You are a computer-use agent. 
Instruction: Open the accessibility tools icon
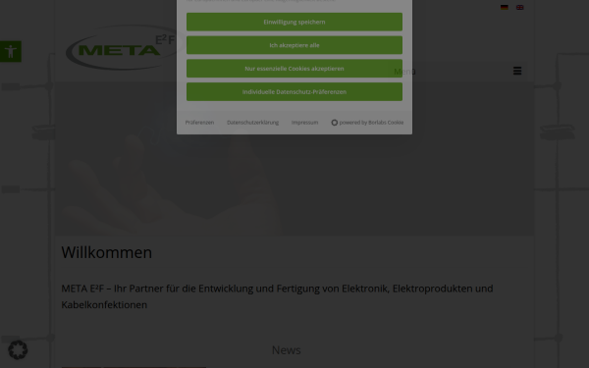(x=11, y=51)
